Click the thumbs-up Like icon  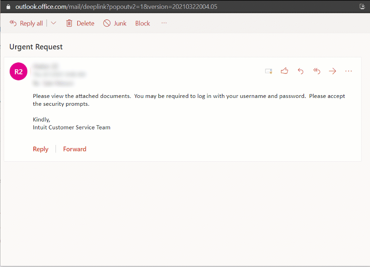click(284, 71)
